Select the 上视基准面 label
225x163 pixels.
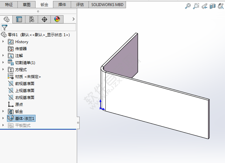click(x=25, y=91)
